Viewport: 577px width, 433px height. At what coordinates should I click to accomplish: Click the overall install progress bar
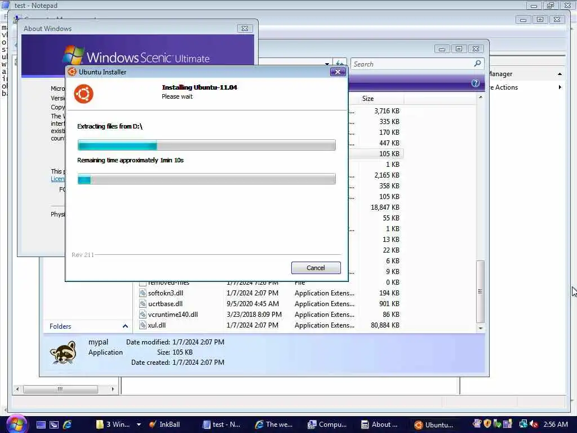[x=206, y=179]
